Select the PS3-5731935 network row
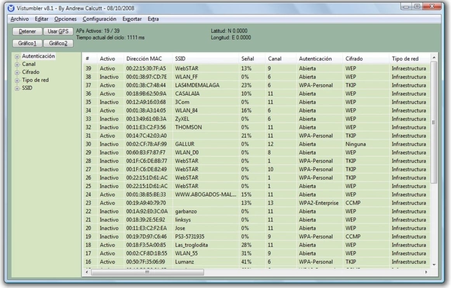 [x=257, y=236]
